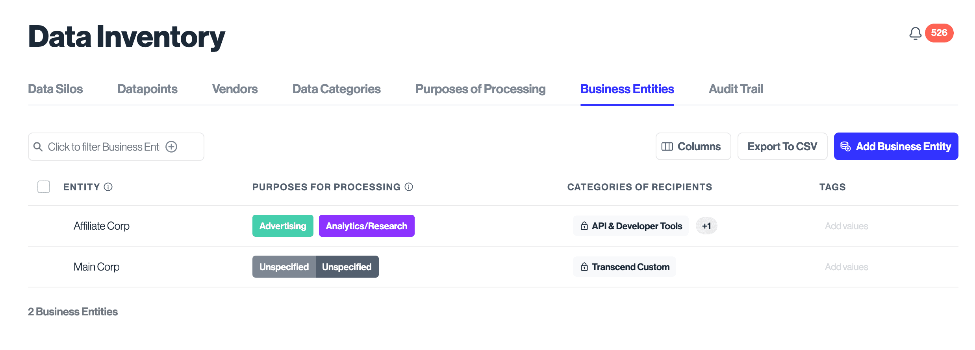975x350 pixels.
Task: Click lock icon on API & Developer Tools
Action: (x=584, y=226)
